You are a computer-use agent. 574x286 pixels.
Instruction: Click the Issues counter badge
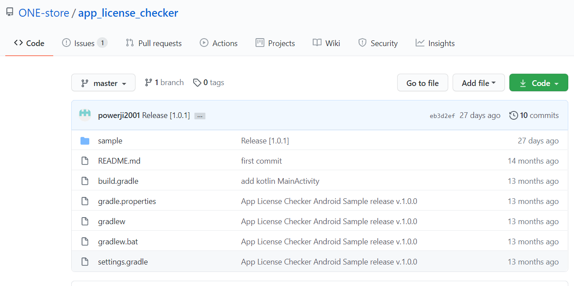point(102,43)
